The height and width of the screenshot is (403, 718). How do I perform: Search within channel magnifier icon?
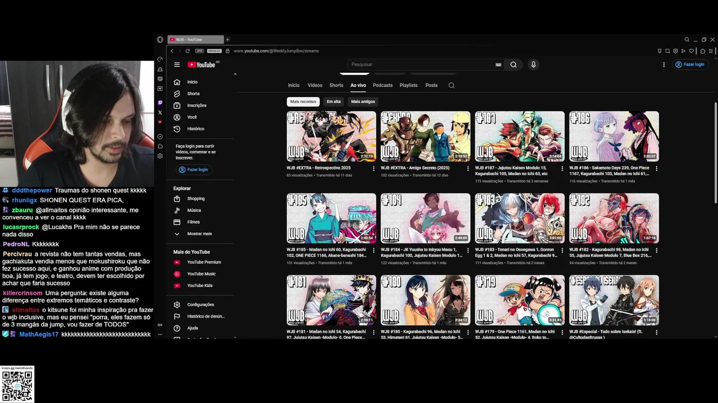452,86
